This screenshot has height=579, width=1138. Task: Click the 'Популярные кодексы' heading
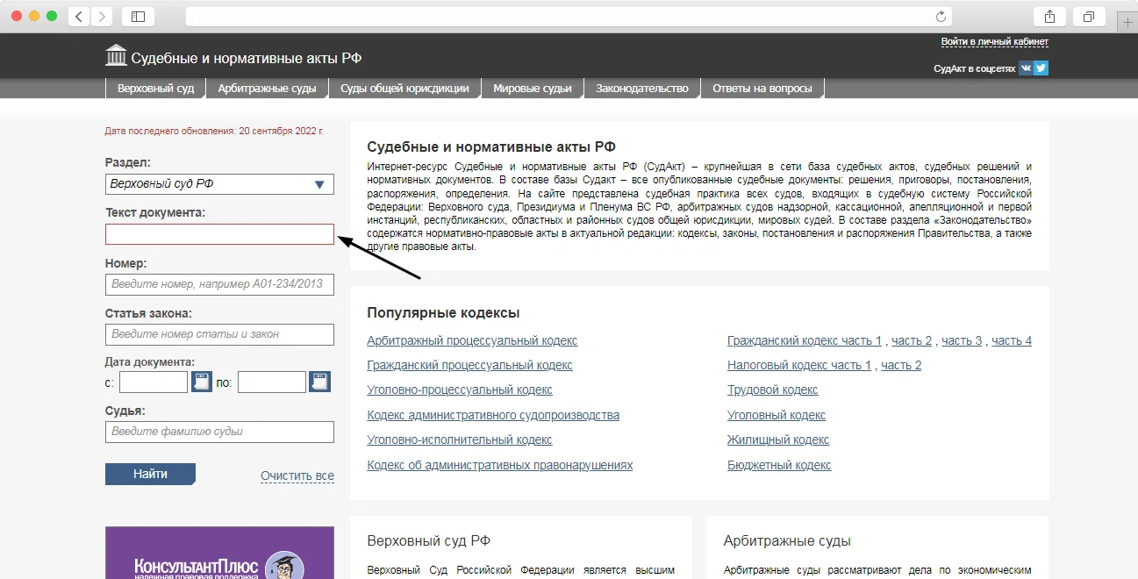tap(443, 313)
